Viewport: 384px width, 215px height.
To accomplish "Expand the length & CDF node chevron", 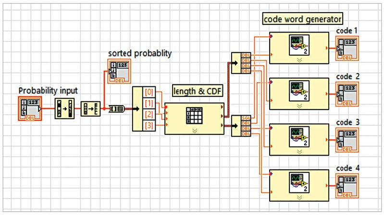I will pos(195,130).
